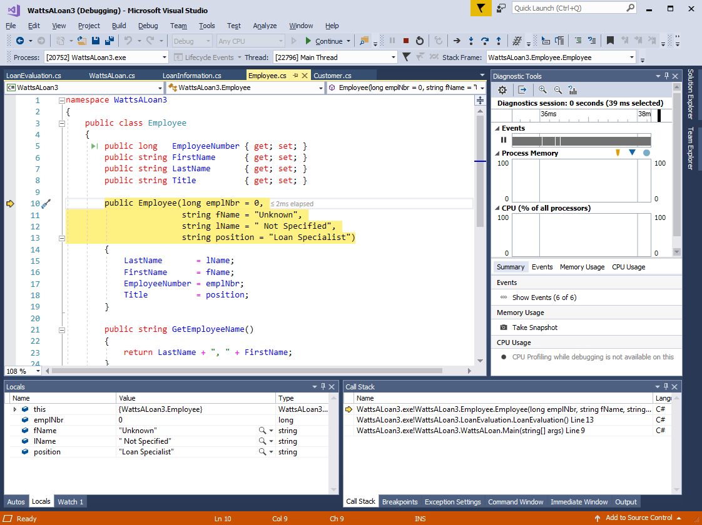Viewport: 702px width, 525px height.
Task: Open the Debug menu
Action: [148, 26]
